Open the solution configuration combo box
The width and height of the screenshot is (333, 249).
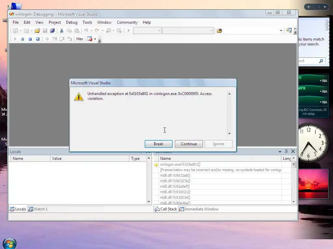click(147, 31)
